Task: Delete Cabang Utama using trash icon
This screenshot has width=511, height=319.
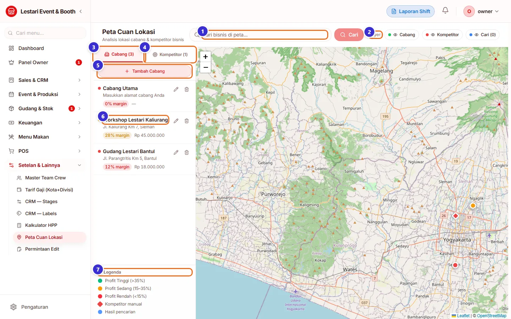Action: point(187,89)
